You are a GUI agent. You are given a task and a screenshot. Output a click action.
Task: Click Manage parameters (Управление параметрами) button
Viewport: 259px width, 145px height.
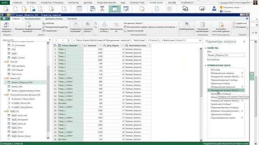coord(203,27)
